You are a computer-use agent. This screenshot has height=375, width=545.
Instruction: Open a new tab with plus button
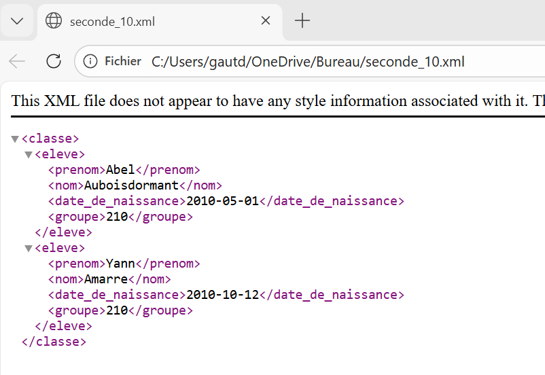302,21
